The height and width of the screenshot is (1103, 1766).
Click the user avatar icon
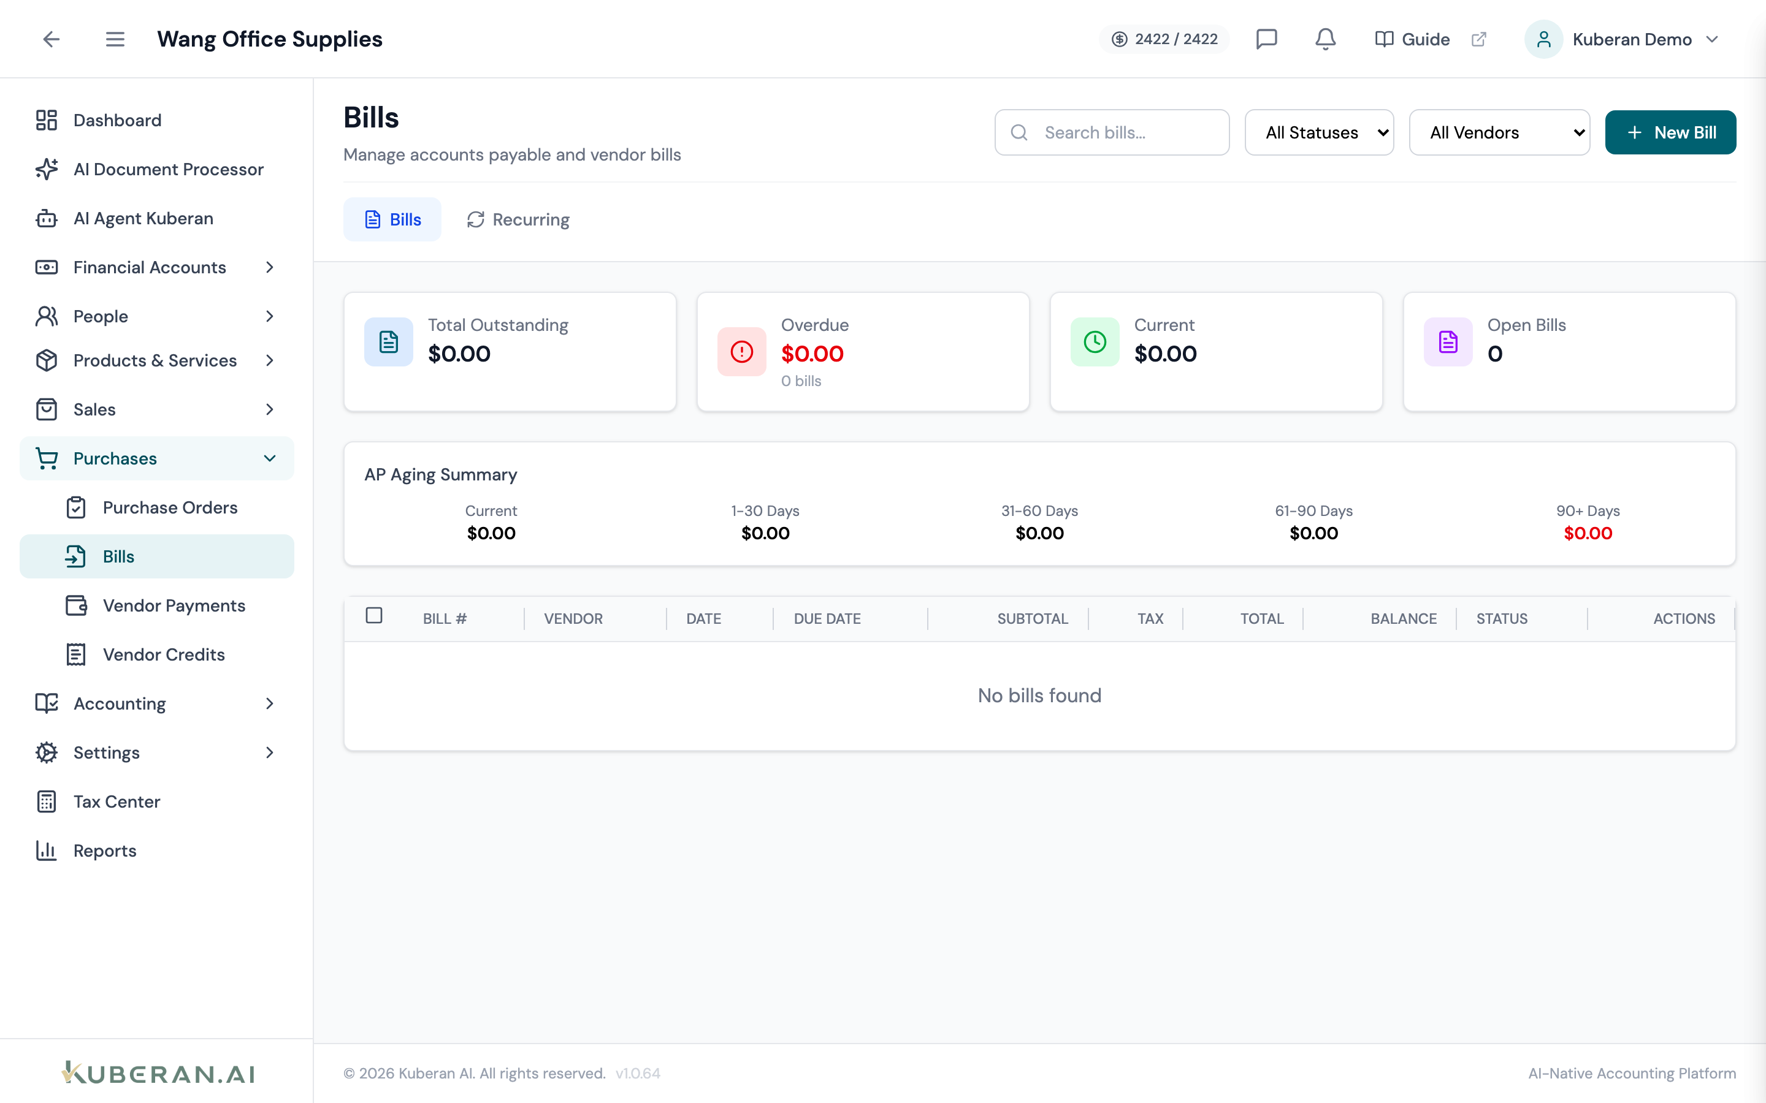(x=1543, y=39)
